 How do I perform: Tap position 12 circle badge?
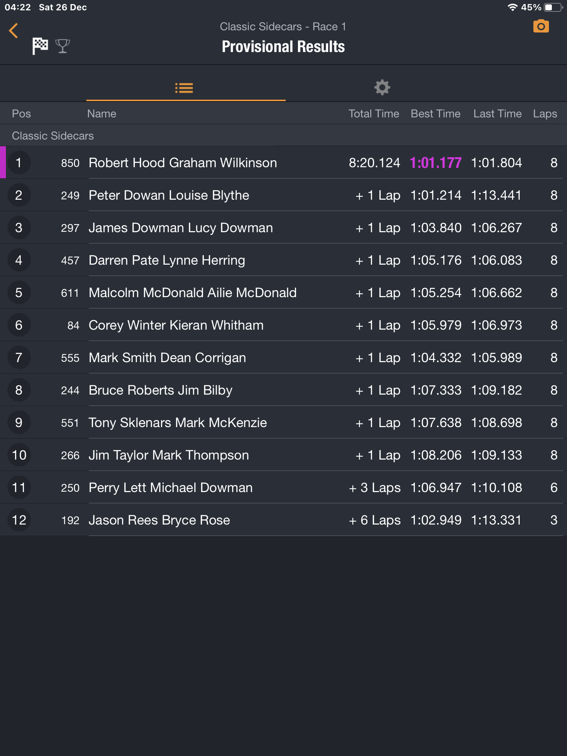pos(19,520)
